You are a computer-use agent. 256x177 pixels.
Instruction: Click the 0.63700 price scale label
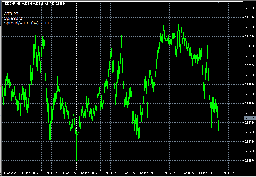point(250,151)
